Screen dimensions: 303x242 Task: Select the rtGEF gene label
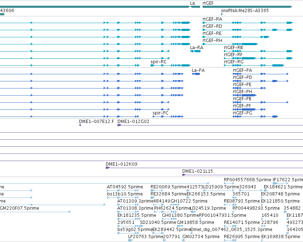click(x=208, y=3)
